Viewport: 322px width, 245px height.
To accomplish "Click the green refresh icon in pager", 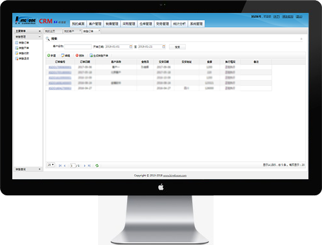I will 97,166.
